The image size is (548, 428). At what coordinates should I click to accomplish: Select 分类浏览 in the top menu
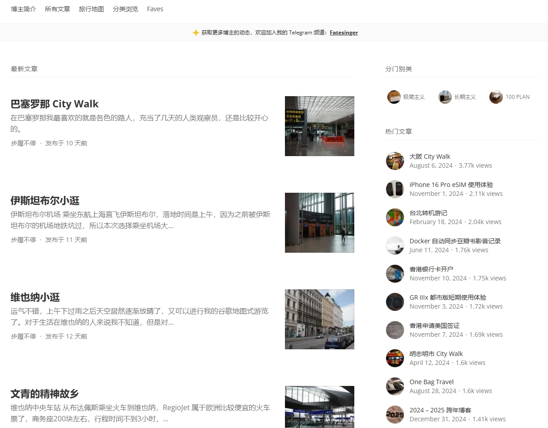pyautogui.click(x=125, y=9)
